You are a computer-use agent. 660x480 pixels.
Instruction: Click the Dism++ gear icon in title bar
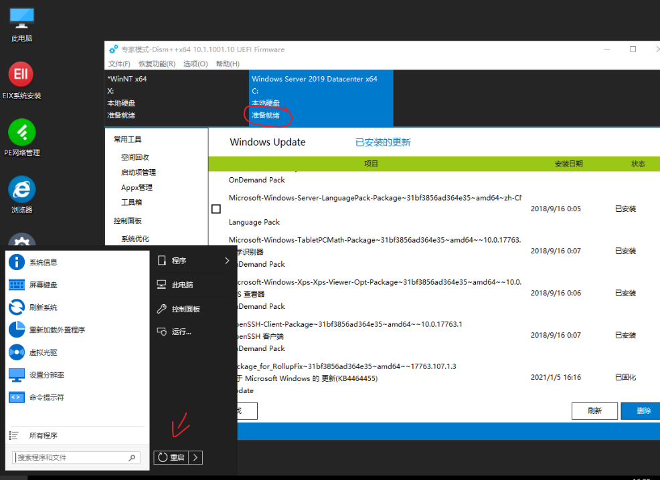(113, 49)
